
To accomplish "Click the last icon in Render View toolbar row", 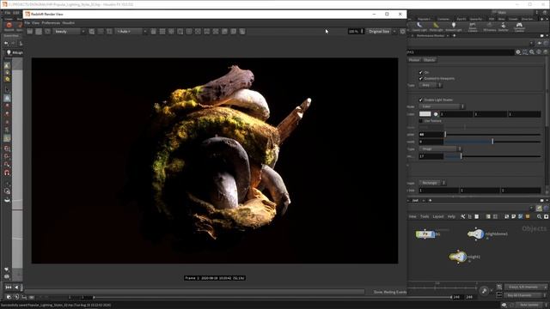I will click(242, 32).
